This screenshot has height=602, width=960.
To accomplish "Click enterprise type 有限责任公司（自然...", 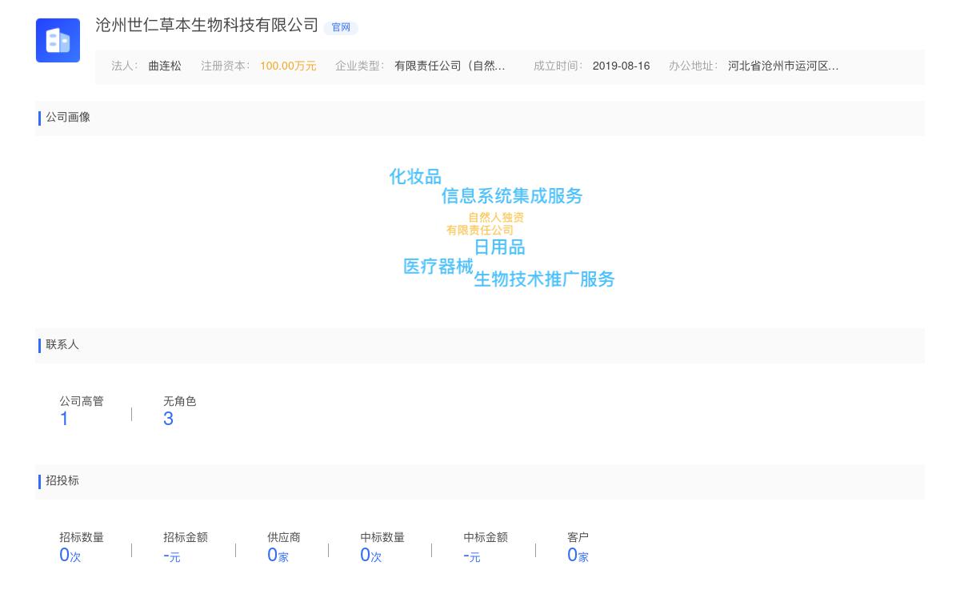I will 450,66.
